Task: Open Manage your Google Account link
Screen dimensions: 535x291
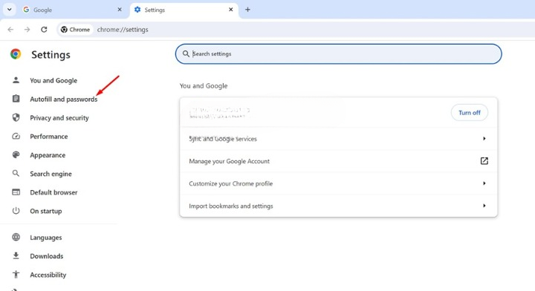Action: click(339, 161)
